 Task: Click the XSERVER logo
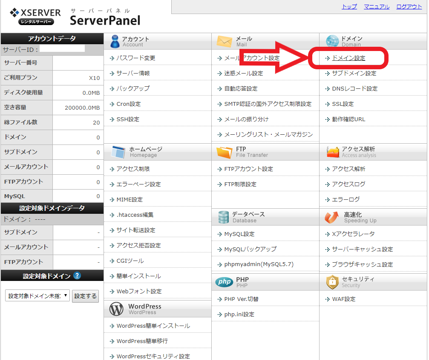(x=35, y=17)
